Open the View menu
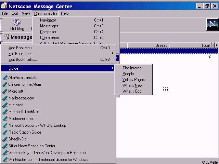 (x=26, y=13)
